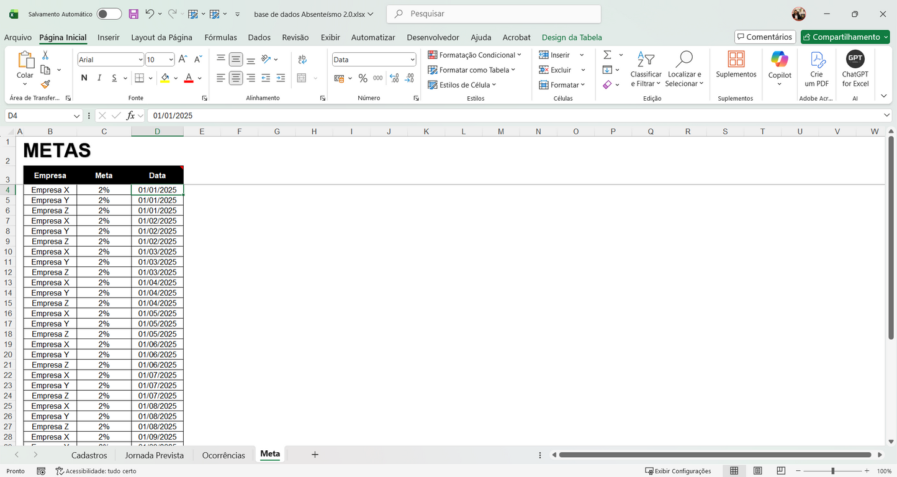Click the Pesquisar search box

[494, 13]
